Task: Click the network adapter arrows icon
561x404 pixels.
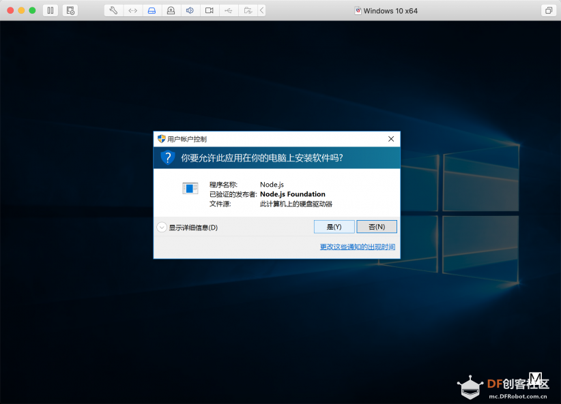Action: (x=132, y=10)
